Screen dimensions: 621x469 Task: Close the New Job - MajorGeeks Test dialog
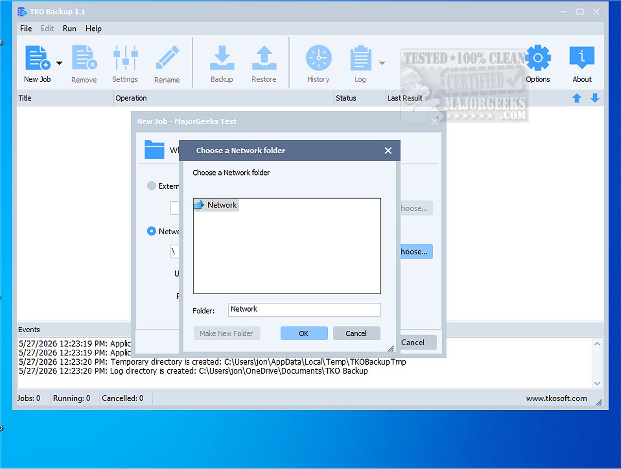click(x=434, y=121)
